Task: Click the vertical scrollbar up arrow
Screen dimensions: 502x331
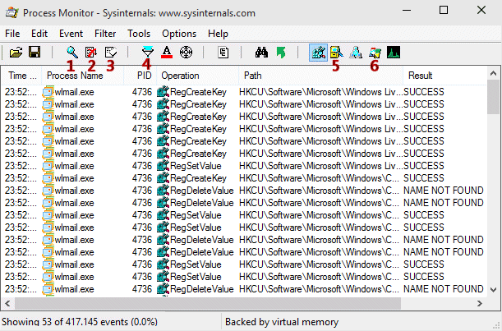Action: click(x=493, y=74)
